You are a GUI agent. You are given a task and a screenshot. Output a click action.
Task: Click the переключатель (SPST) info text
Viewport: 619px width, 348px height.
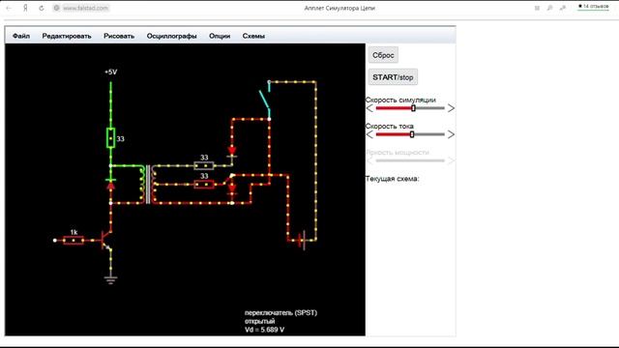pyautogui.click(x=280, y=312)
